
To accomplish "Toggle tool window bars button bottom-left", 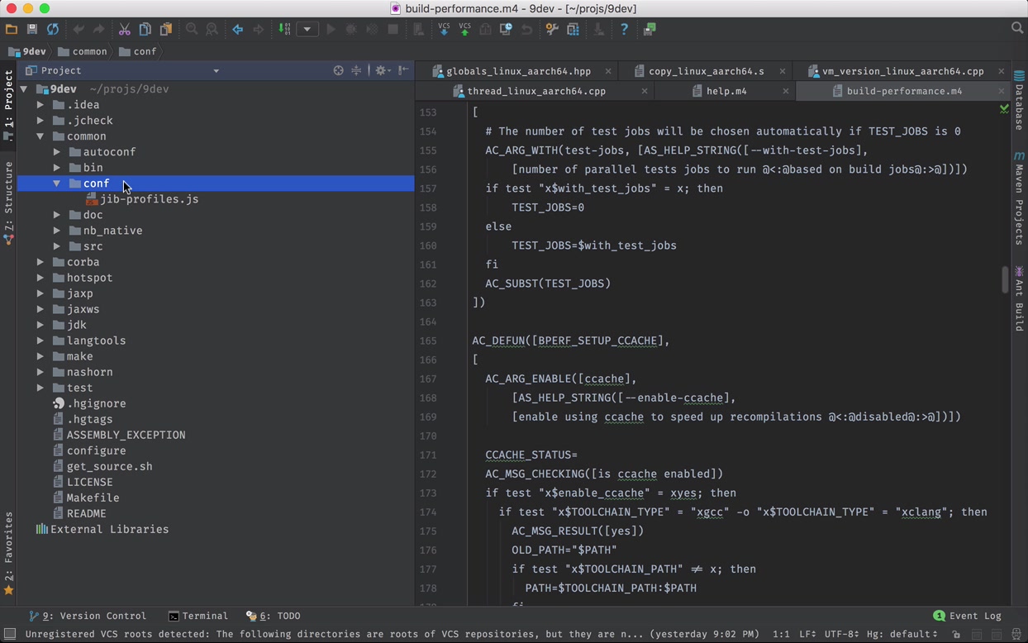I will (x=10, y=634).
